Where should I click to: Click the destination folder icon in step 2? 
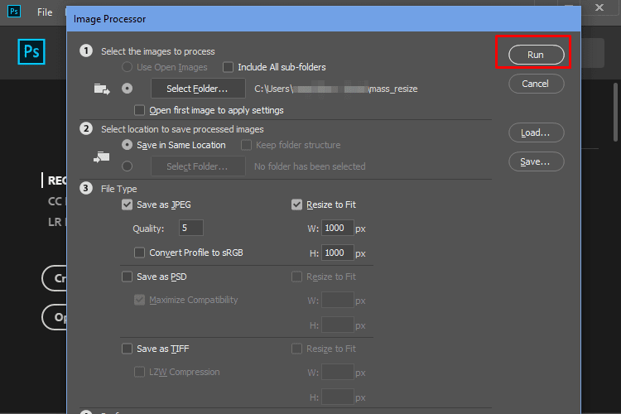click(102, 157)
